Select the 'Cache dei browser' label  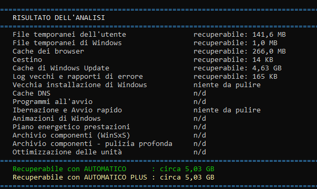[48, 51]
